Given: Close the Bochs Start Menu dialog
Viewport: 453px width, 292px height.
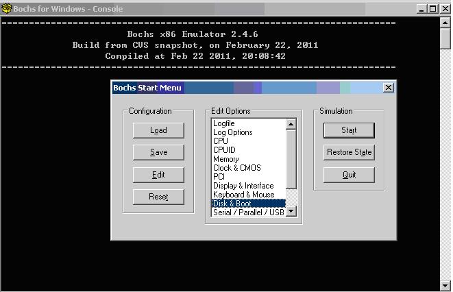Looking at the screenshot, I should (x=388, y=88).
